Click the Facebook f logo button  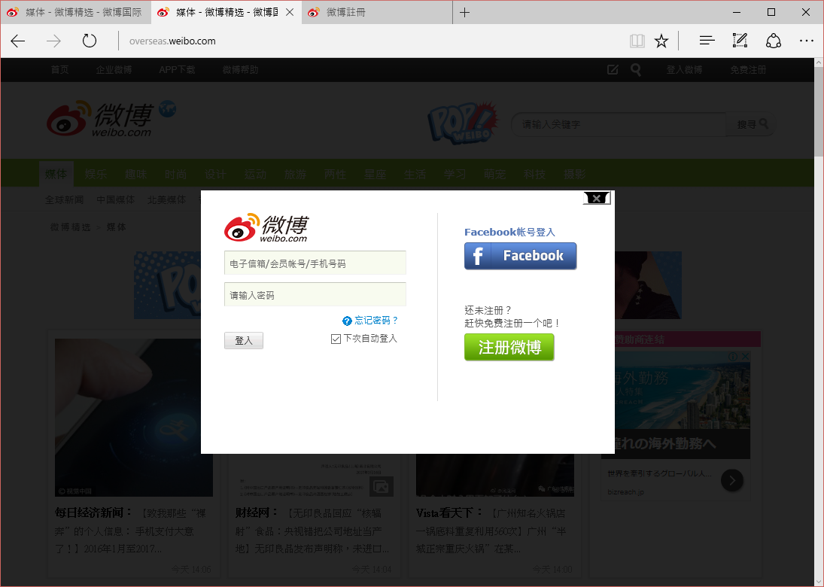[520, 256]
